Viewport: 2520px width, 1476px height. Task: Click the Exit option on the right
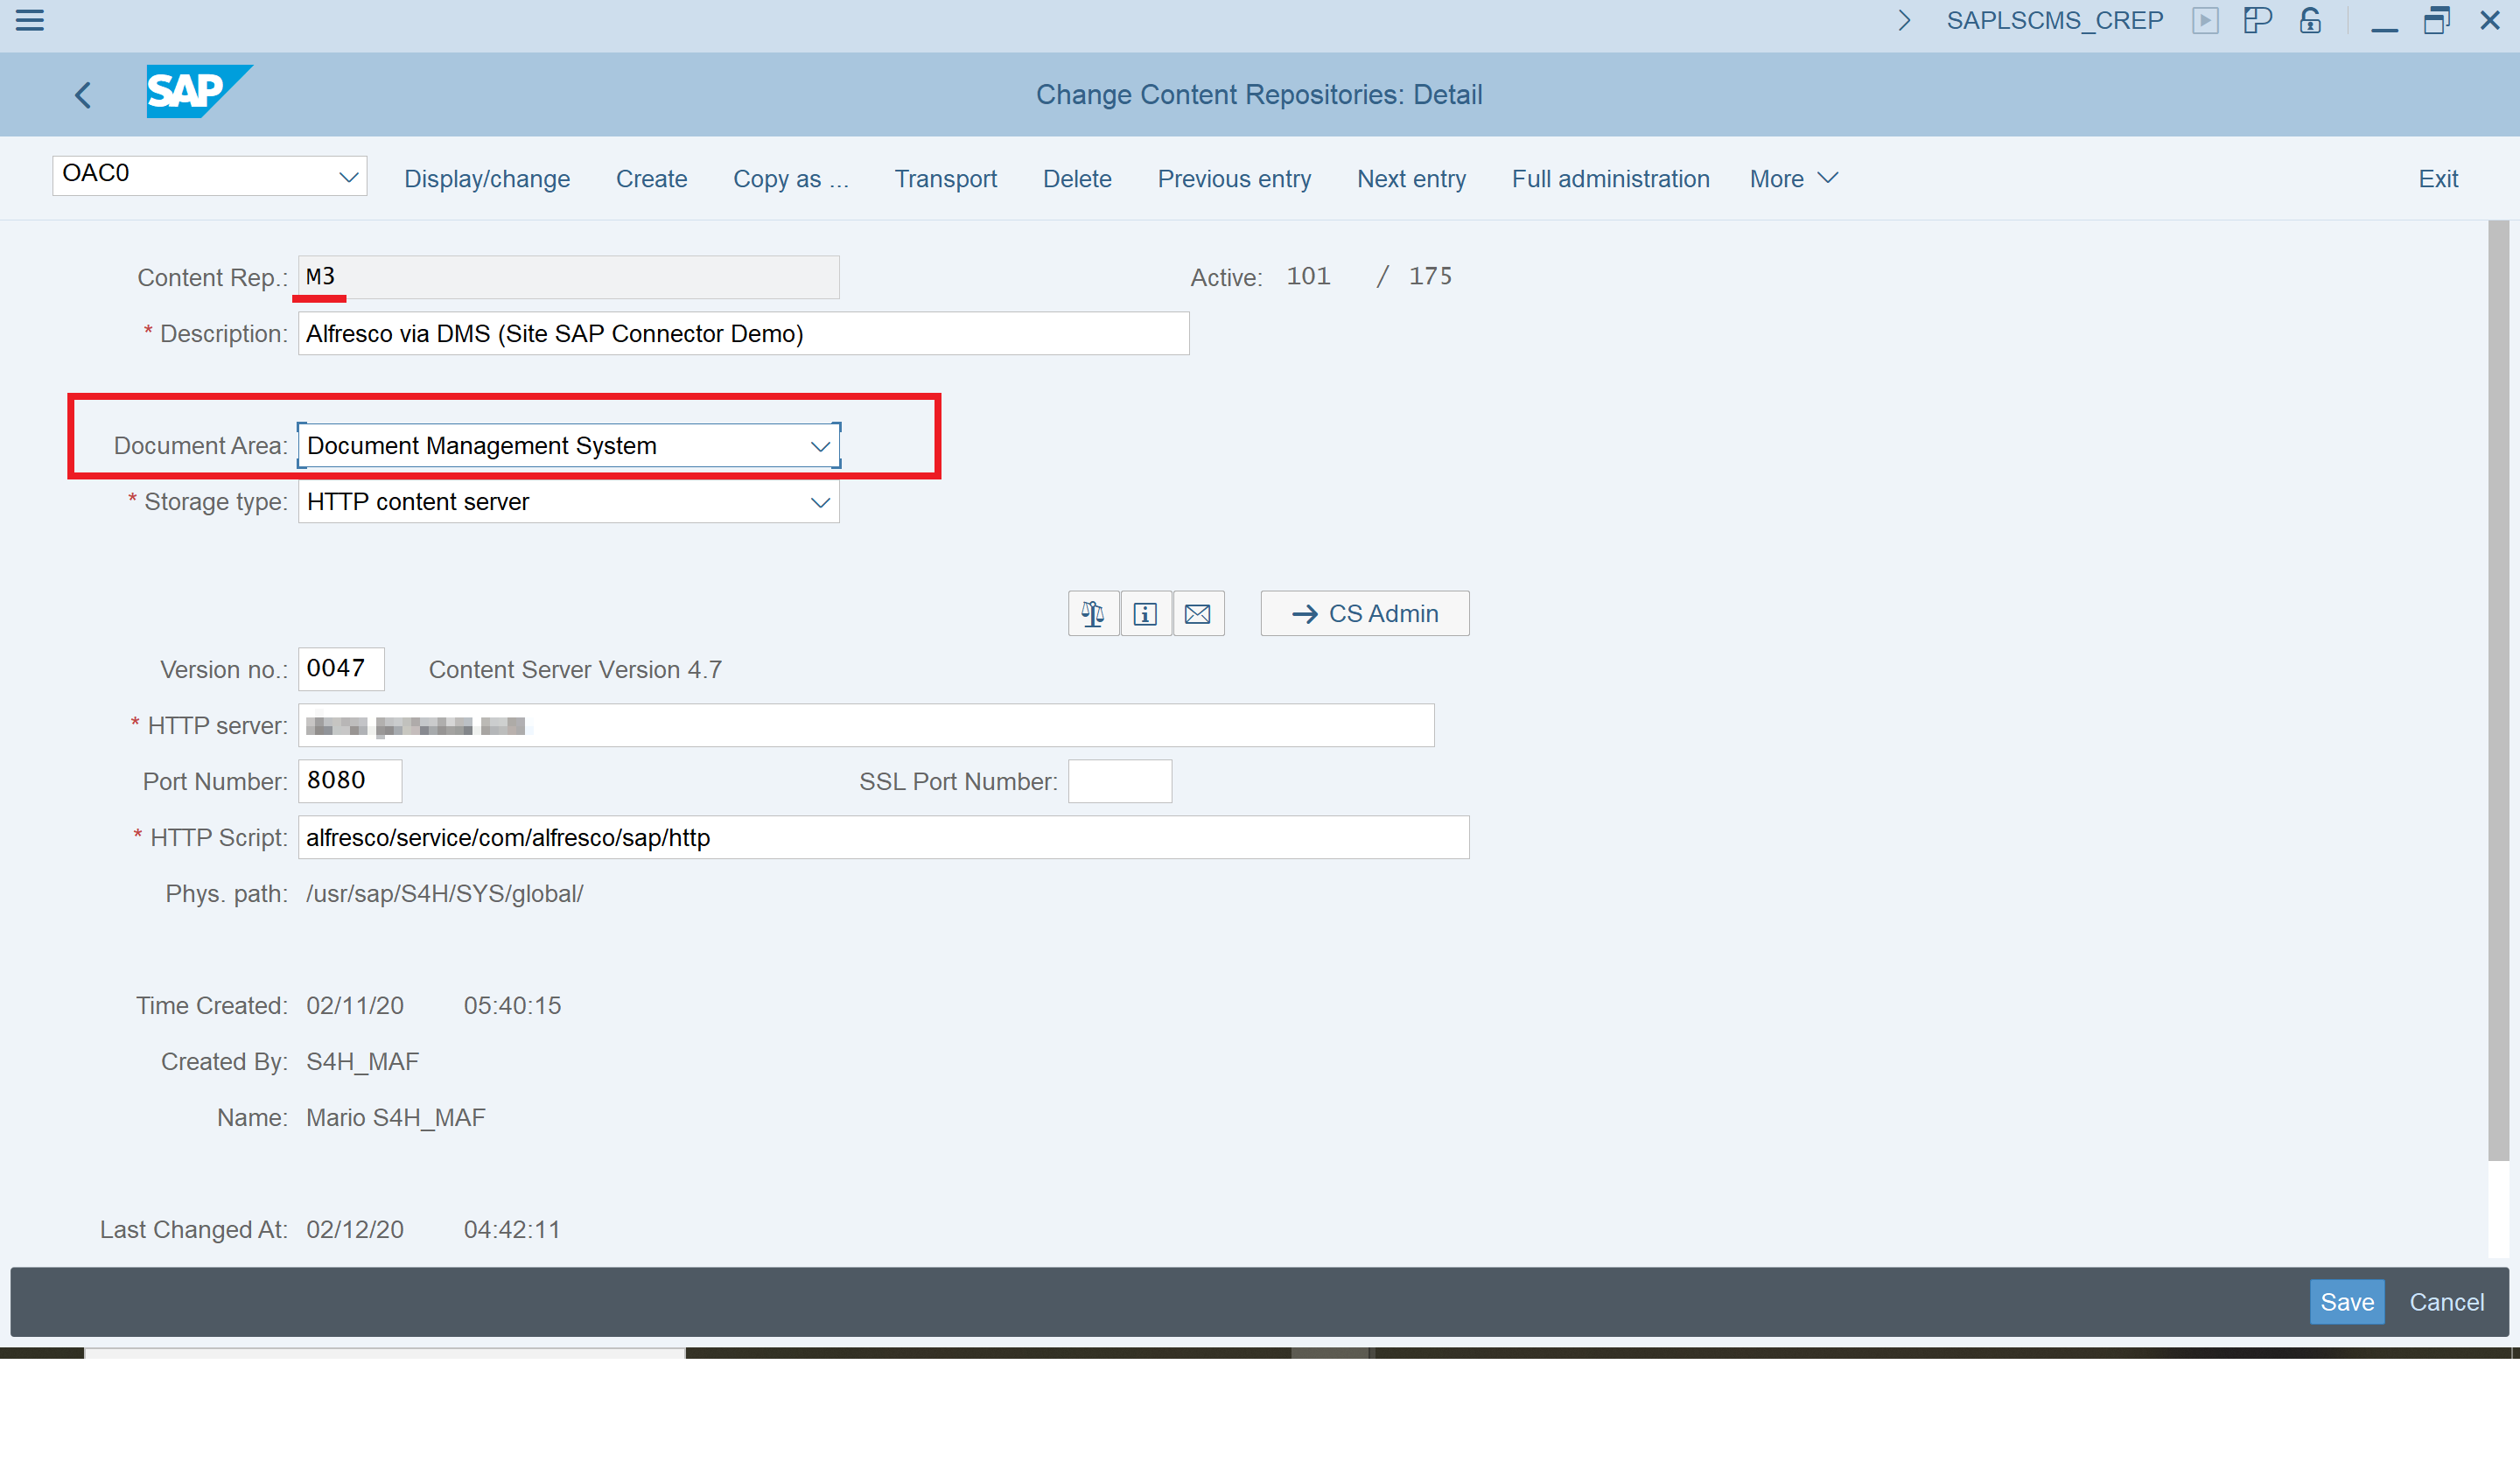point(2438,178)
